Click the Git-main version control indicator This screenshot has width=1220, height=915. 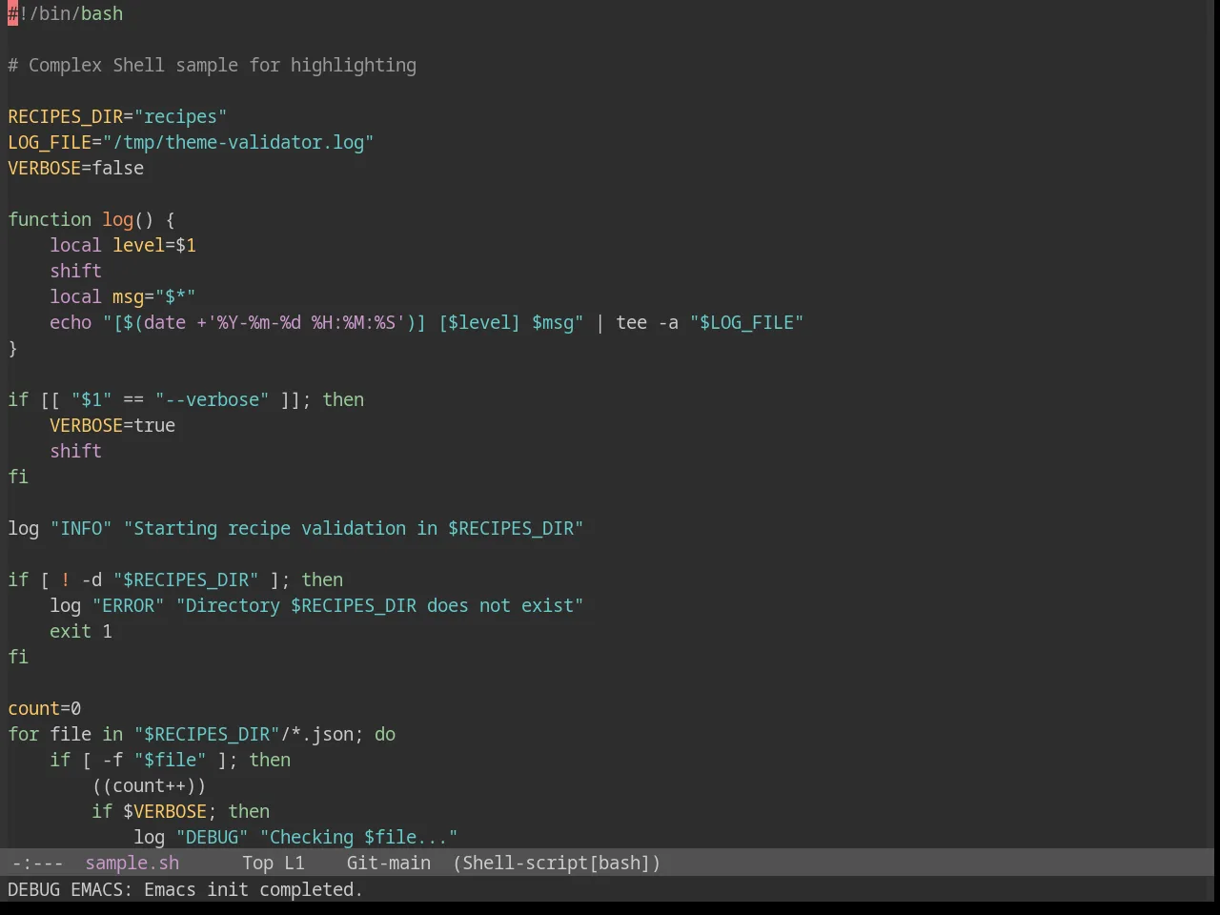point(389,863)
